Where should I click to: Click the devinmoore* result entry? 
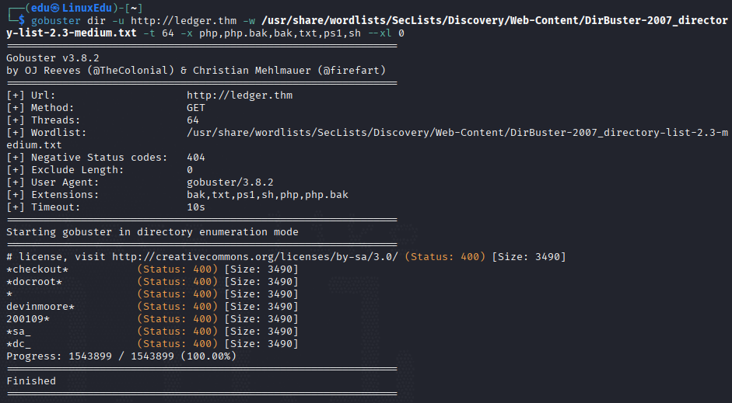click(40, 307)
